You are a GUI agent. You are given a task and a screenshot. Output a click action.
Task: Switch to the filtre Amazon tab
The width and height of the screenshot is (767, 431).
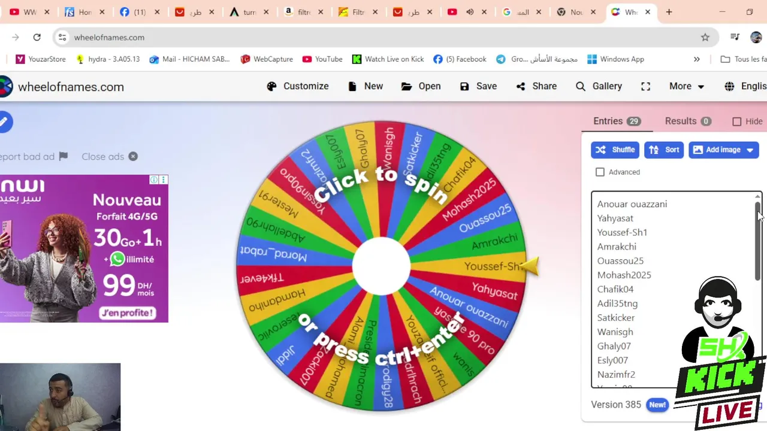pyautogui.click(x=303, y=12)
